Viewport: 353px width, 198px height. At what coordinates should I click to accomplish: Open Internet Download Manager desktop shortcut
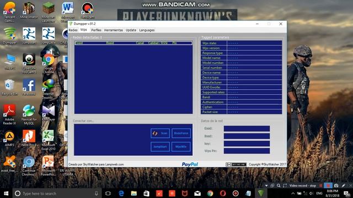(x=48, y=89)
